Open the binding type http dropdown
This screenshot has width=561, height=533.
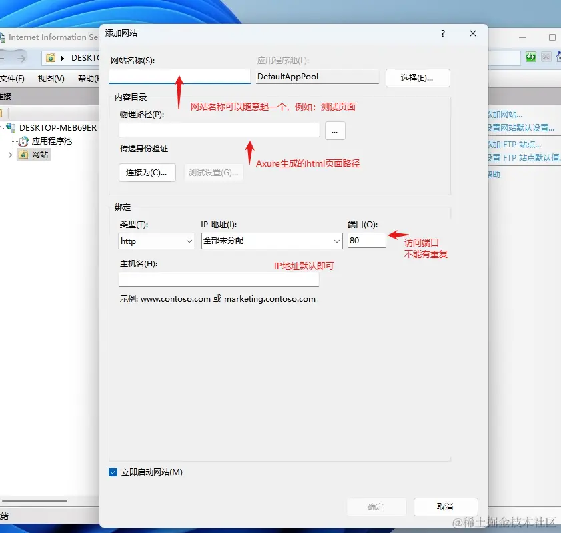pyautogui.click(x=156, y=241)
